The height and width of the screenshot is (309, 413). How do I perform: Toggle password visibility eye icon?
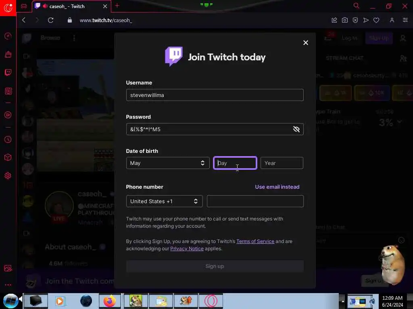tap(296, 129)
